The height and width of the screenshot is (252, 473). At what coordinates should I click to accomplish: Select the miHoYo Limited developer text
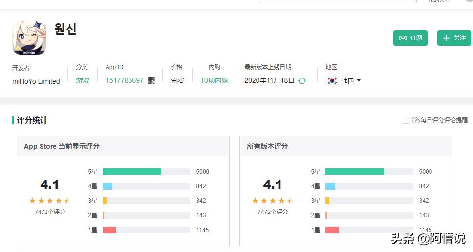tap(36, 81)
